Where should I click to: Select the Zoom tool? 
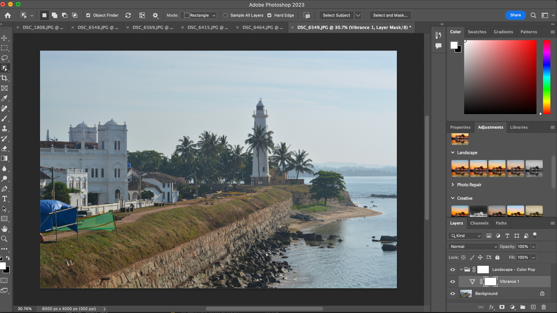coord(5,238)
